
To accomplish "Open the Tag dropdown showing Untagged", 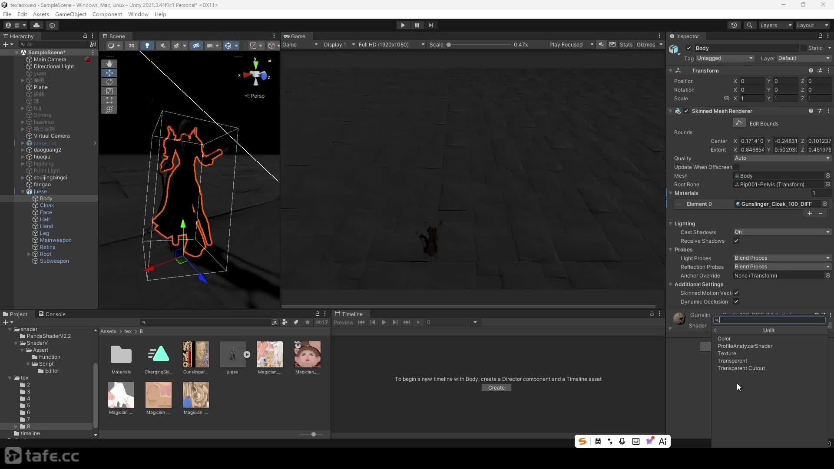I will coord(725,58).
